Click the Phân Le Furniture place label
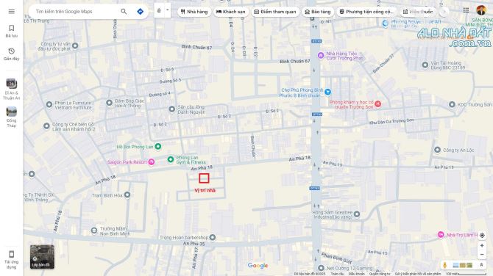This screenshot has height=276, width=493. pyautogui.click(x=74, y=105)
